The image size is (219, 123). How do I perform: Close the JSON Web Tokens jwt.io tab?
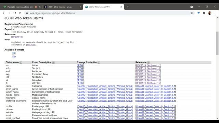80,7
